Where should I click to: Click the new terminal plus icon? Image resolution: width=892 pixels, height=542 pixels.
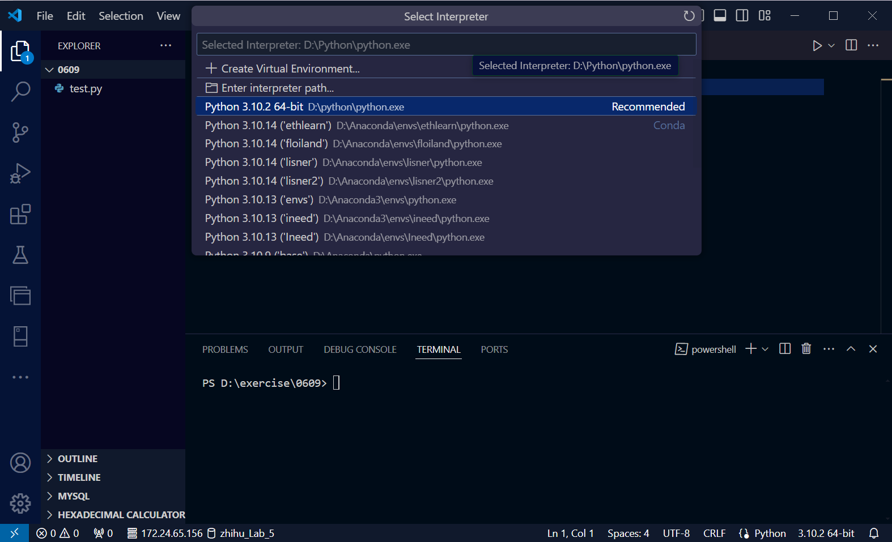(x=751, y=349)
